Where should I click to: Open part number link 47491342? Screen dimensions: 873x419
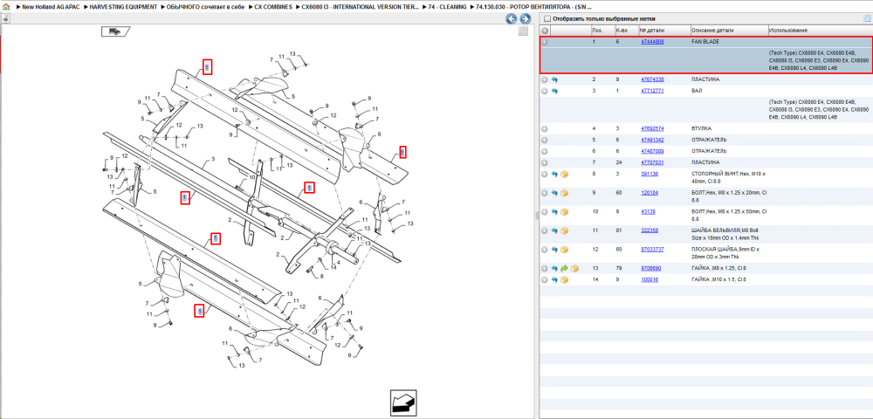pyautogui.click(x=652, y=140)
